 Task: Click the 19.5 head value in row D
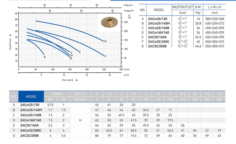(x=170, y=120)
